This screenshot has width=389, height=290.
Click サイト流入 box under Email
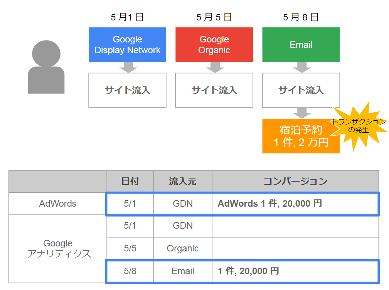pos(301,90)
